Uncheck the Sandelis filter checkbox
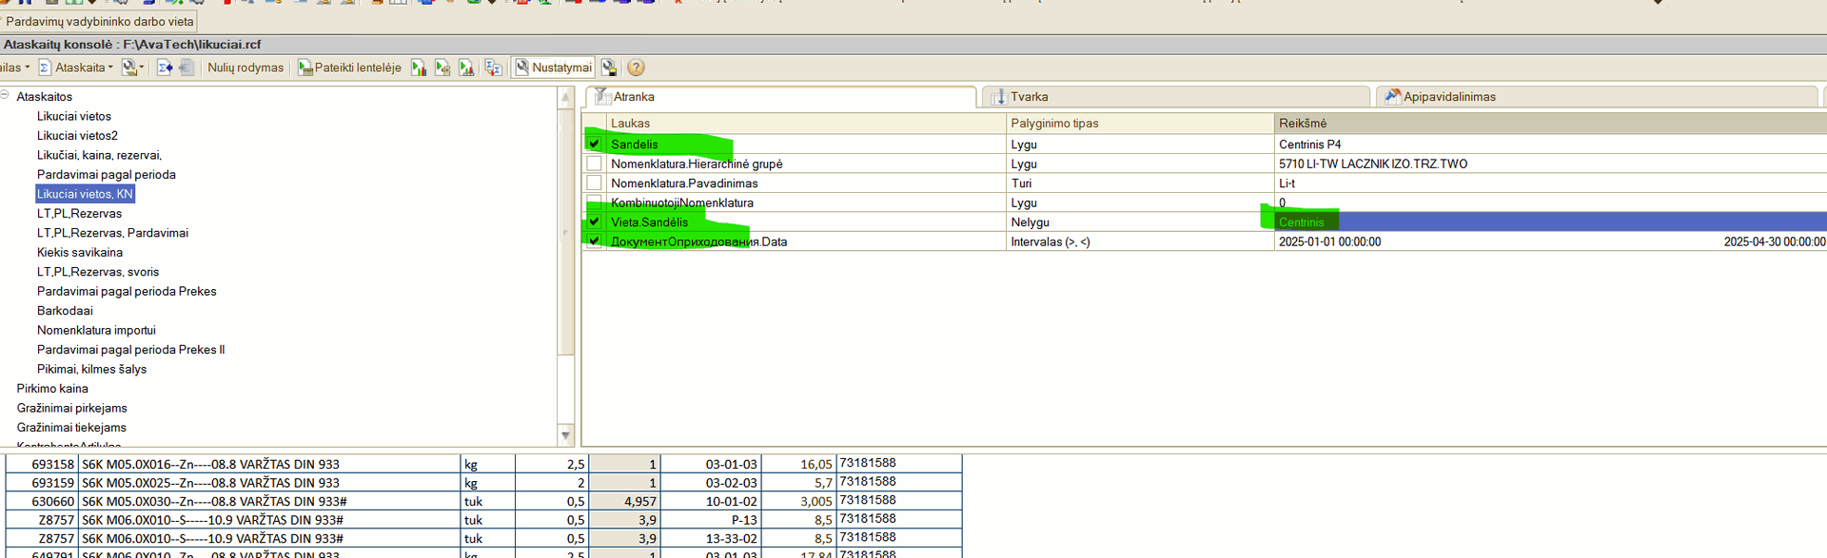Viewport: 1827px width, 558px height. [594, 144]
